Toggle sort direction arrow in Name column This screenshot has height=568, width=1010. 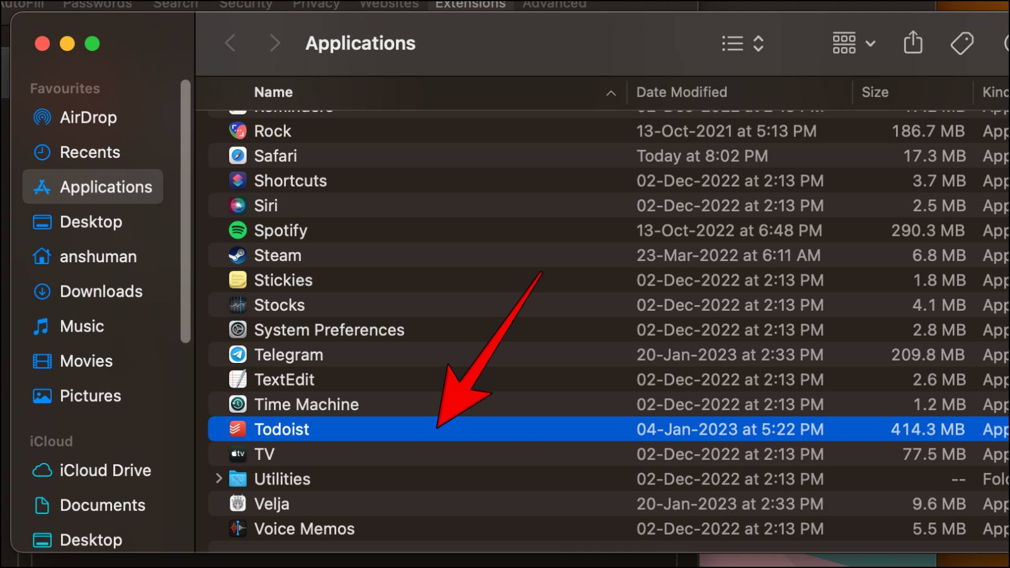point(611,93)
